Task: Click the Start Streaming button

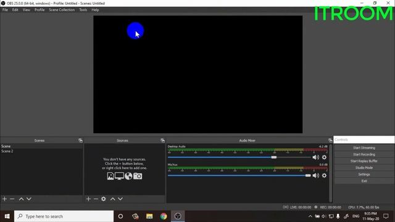Action: coord(364,148)
